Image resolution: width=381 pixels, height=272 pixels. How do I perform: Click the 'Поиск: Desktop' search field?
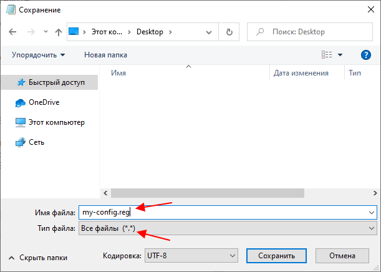pos(310,32)
